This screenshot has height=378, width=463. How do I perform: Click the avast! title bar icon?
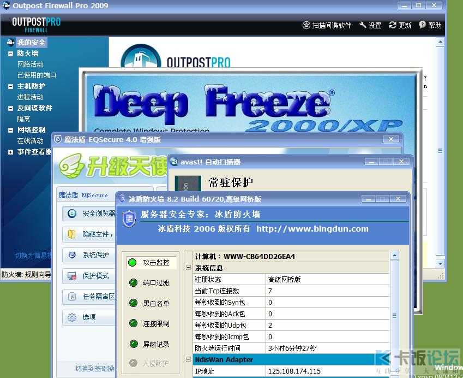pyautogui.click(x=175, y=162)
